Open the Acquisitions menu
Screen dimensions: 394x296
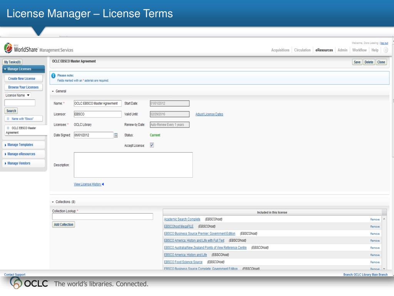pos(280,50)
